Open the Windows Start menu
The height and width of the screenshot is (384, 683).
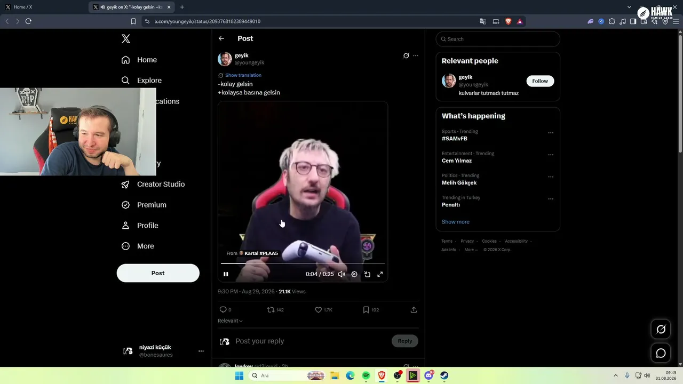tap(240, 375)
